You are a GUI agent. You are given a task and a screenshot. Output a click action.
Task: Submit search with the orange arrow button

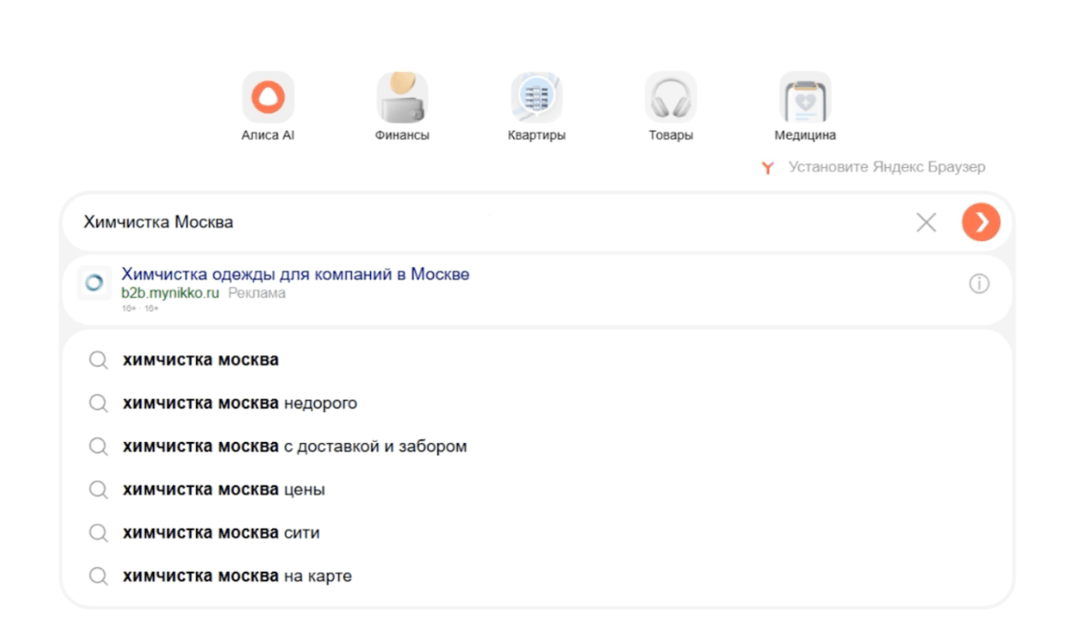[x=981, y=222]
